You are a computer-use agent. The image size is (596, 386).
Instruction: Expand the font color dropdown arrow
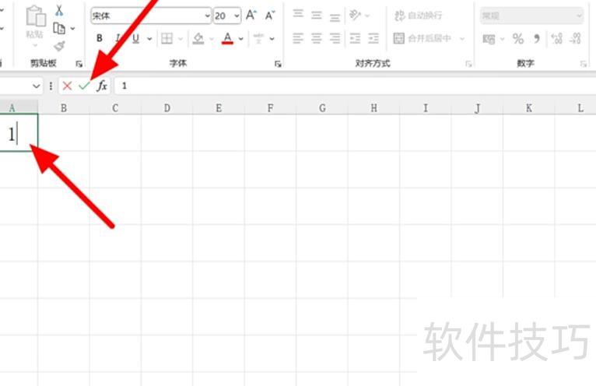point(240,38)
